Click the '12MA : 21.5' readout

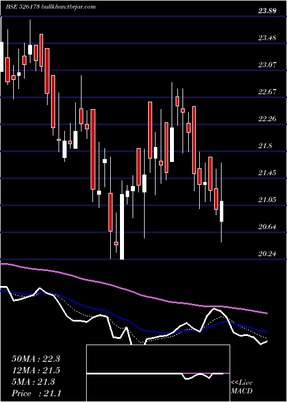36,370
